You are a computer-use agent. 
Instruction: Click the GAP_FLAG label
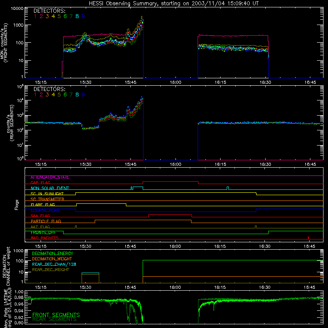[x=40, y=182]
